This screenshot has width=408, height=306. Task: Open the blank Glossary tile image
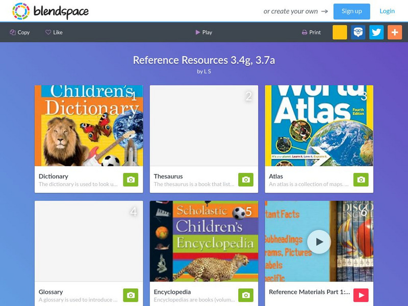pyautogui.click(x=89, y=241)
